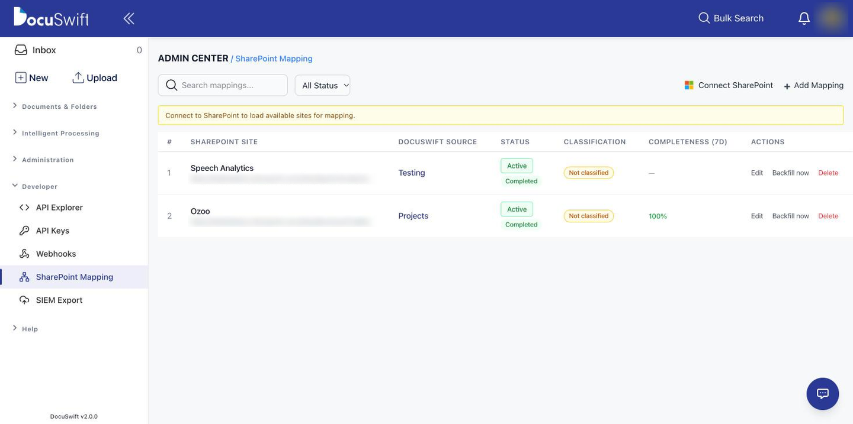This screenshot has width=853, height=424.
Task: Click the plus icon of Add Mapping
Action: pos(787,86)
